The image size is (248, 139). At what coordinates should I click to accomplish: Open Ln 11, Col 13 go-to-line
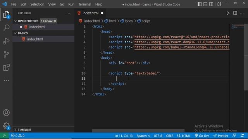pos(123,136)
